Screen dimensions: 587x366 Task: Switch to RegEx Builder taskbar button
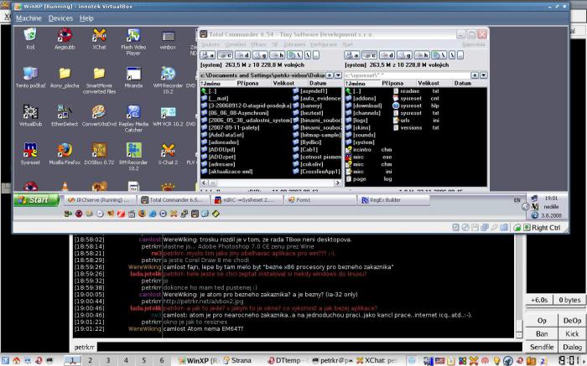coord(392,200)
